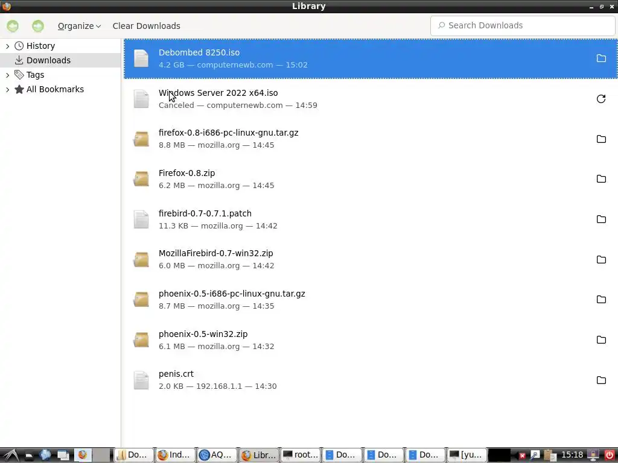The height and width of the screenshot is (463, 618).
Task: Go back with the green left arrow
Action: [13, 26]
